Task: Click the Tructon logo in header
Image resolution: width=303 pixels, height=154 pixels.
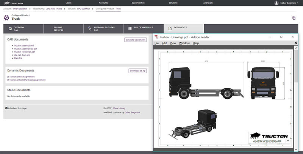Action: (x=14, y=3)
